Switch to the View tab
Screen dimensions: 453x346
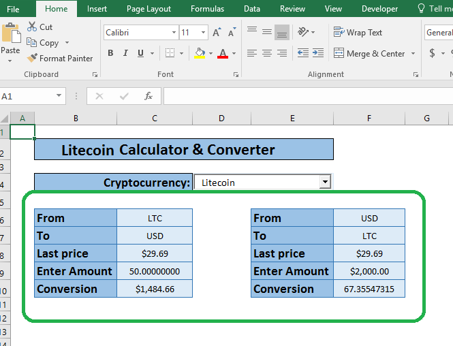[x=333, y=9]
